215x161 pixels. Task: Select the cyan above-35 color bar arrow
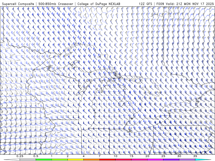click(203, 160)
